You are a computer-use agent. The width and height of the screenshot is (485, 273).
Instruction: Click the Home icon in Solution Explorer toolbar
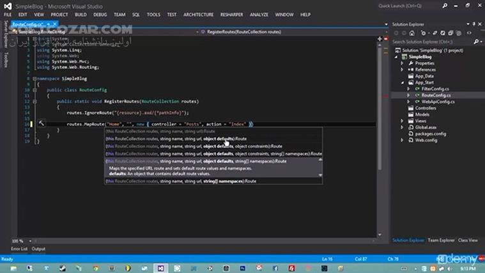click(x=412, y=33)
